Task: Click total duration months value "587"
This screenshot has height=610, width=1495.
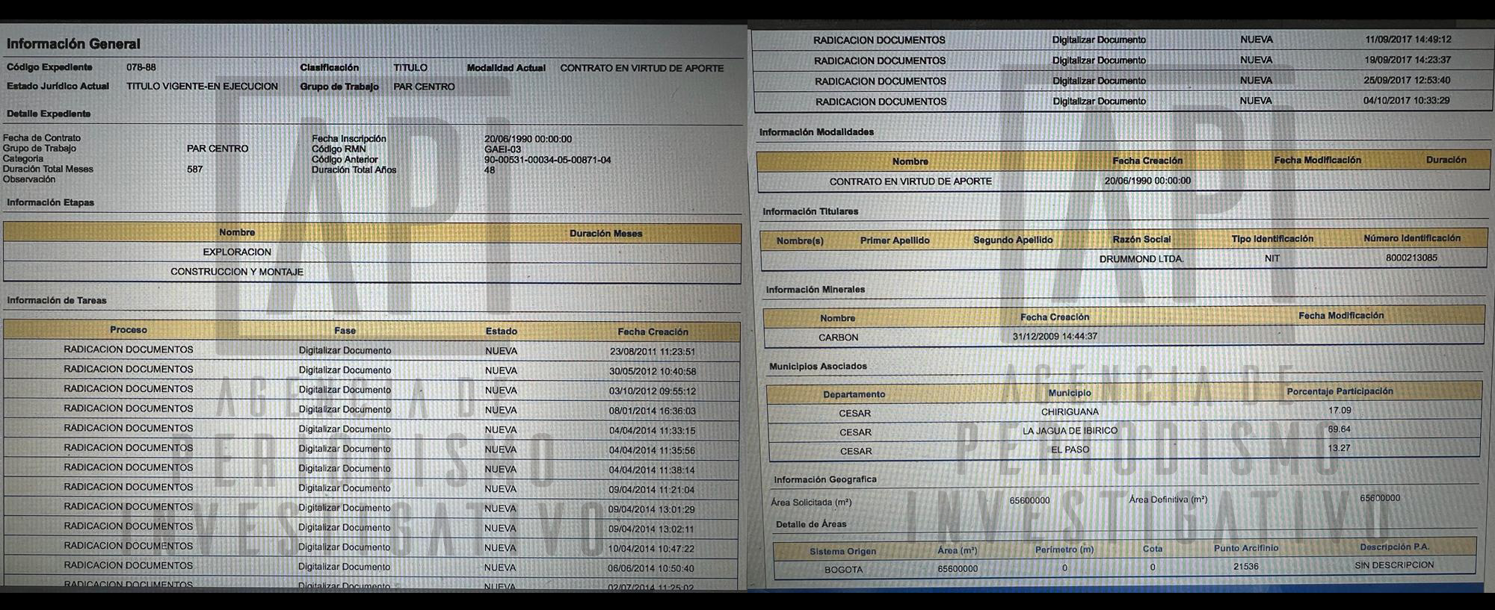Action: pyautogui.click(x=195, y=169)
